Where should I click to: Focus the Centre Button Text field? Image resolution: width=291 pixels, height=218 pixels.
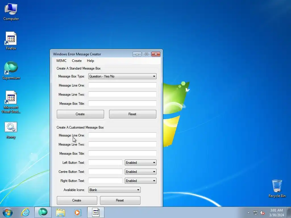tap(105, 172)
